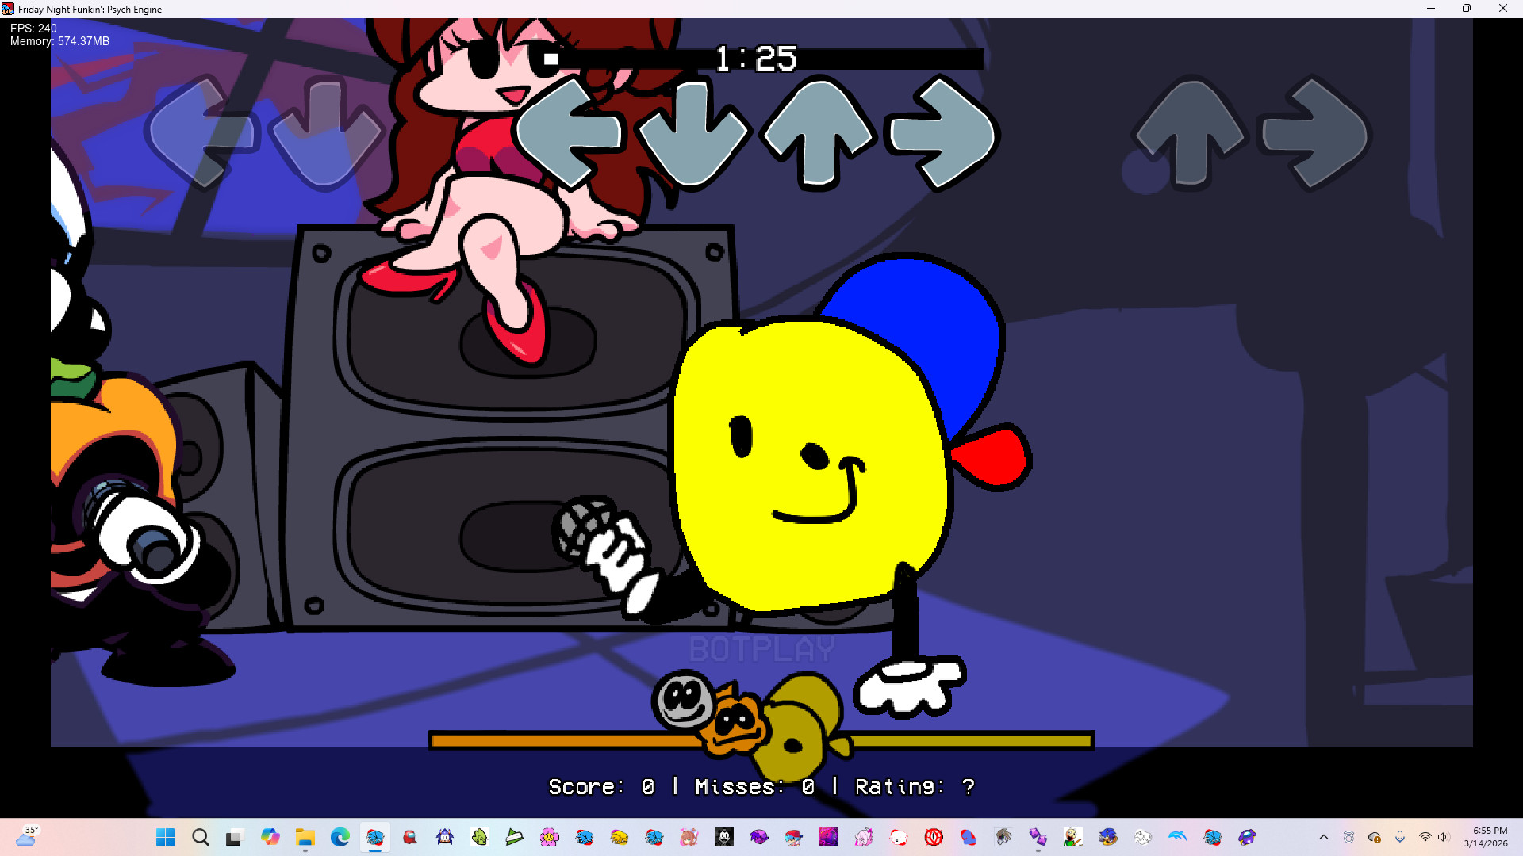Open the red Among Us crewmate taskbar icon
Viewport: 1523px width, 856px height.
coord(409,837)
